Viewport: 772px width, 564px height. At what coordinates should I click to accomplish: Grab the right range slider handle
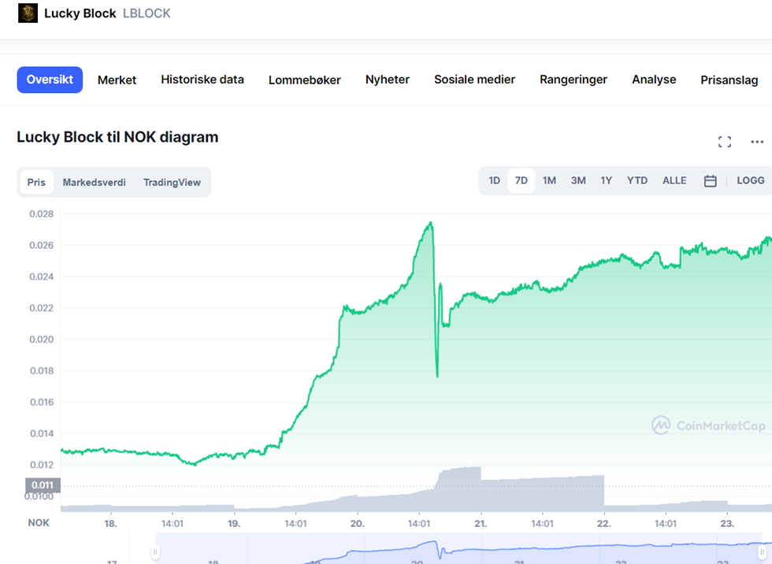[x=762, y=551]
